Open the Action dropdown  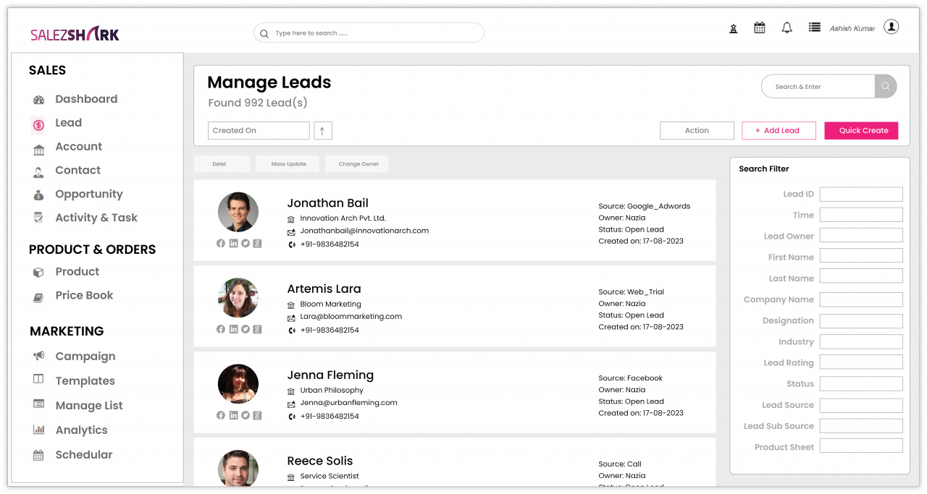697,130
